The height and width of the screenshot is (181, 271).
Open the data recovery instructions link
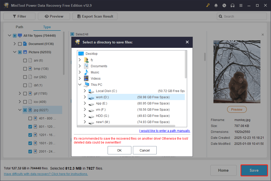tap(46, 174)
